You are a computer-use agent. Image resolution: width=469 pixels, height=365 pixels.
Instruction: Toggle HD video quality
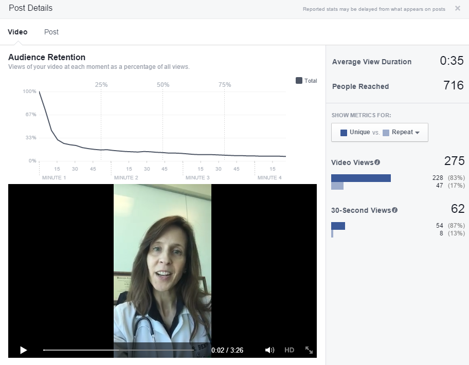click(289, 350)
